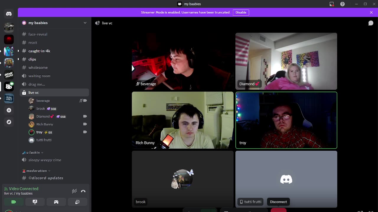Focus Diamond's video tile
This screenshot has width=378, height=212.
(286, 61)
